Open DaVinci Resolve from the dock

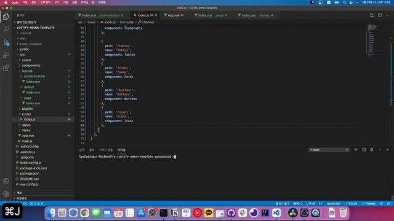point(293,213)
